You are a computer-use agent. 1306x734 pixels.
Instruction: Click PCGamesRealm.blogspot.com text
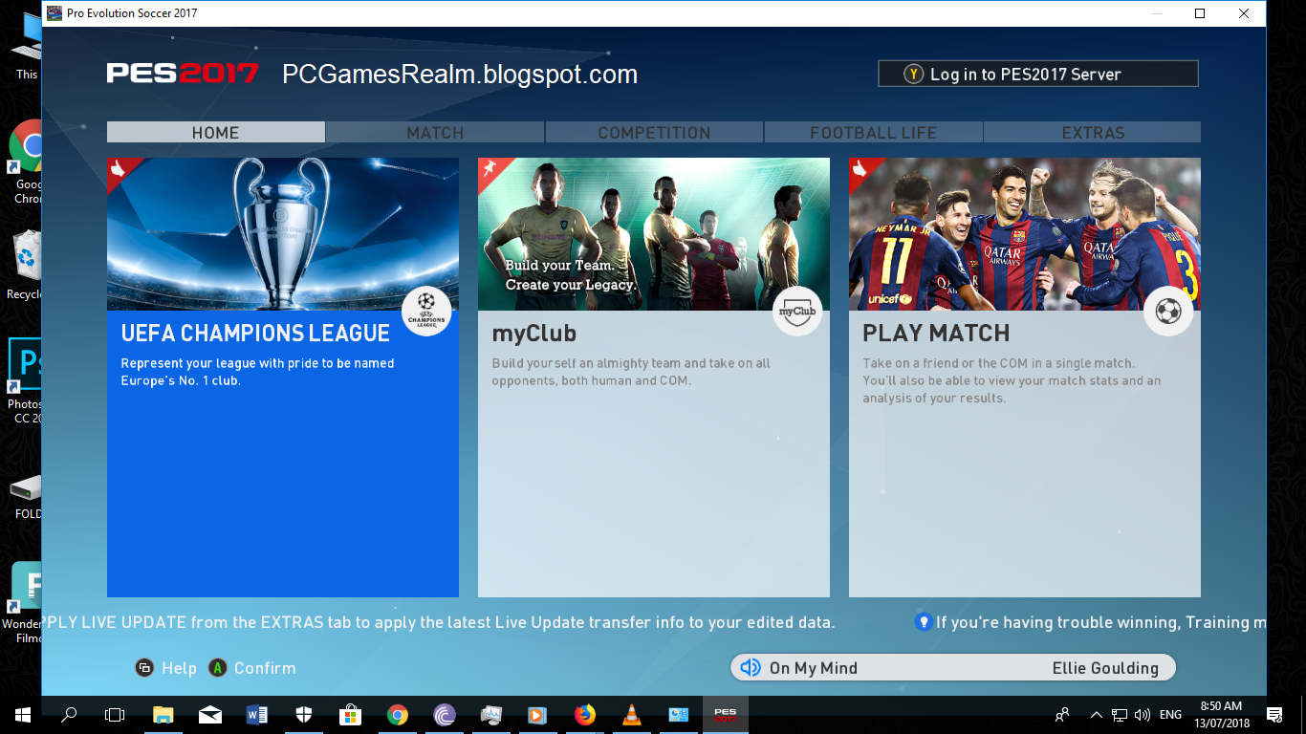point(460,75)
